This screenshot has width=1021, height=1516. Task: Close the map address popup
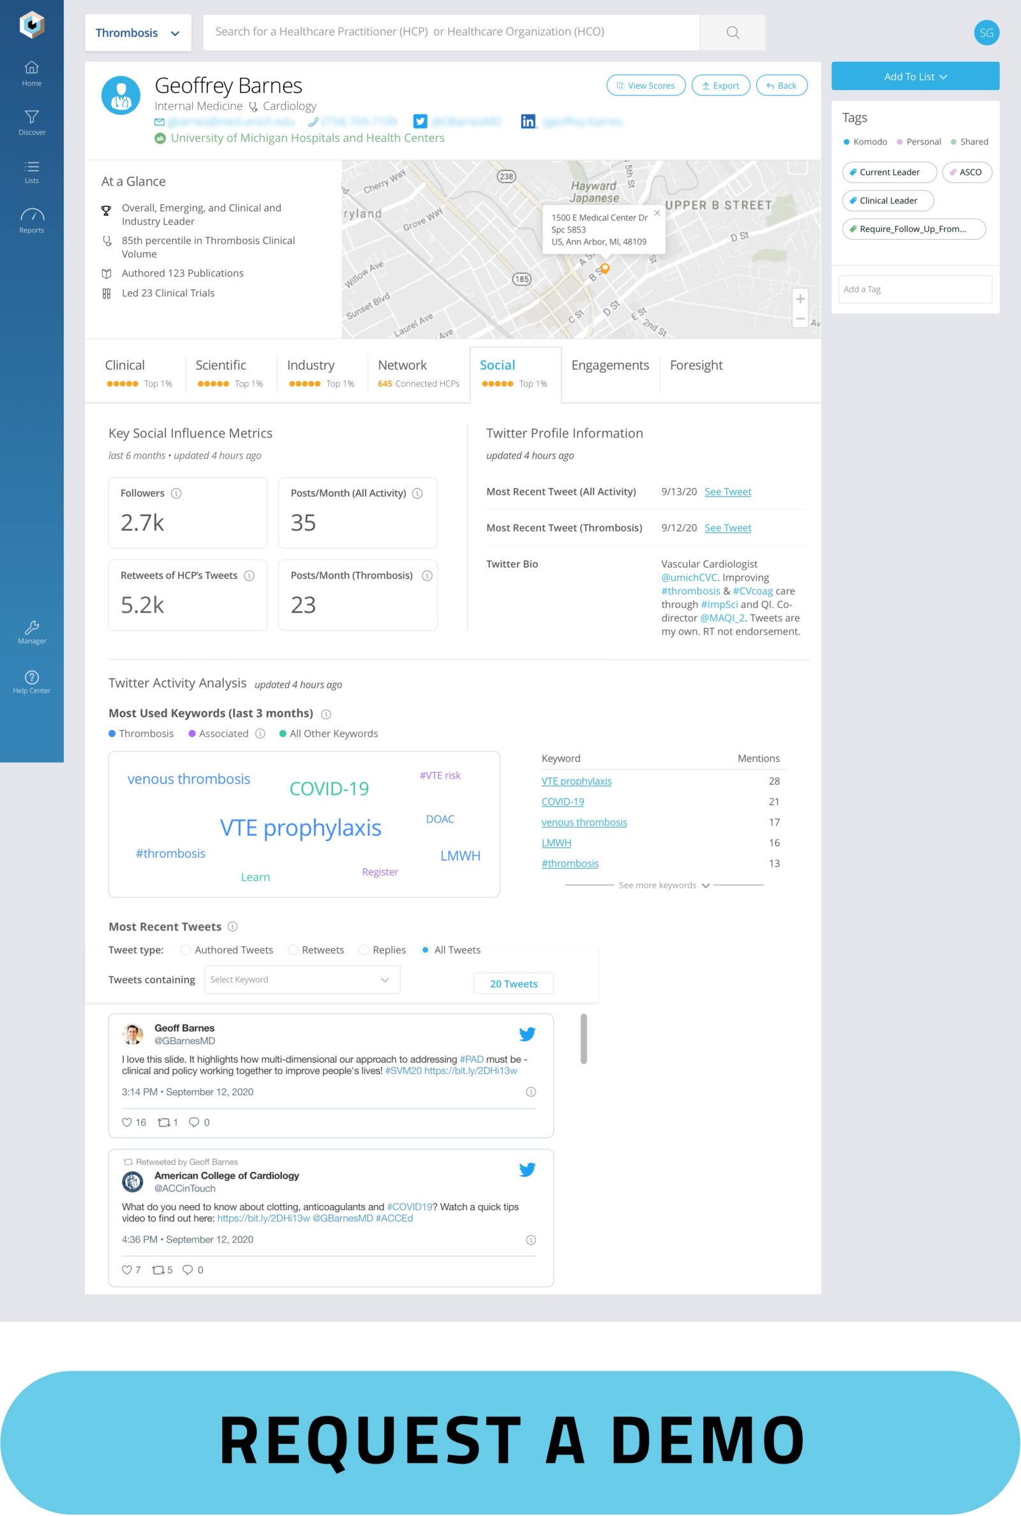click(657, 213)
